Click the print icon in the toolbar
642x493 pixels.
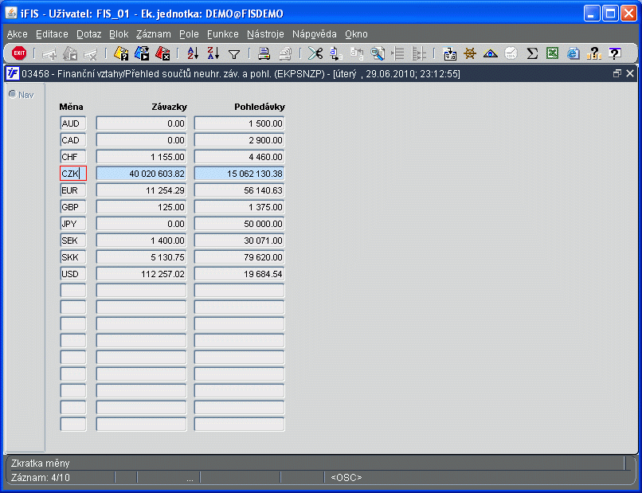click(264, 53)
